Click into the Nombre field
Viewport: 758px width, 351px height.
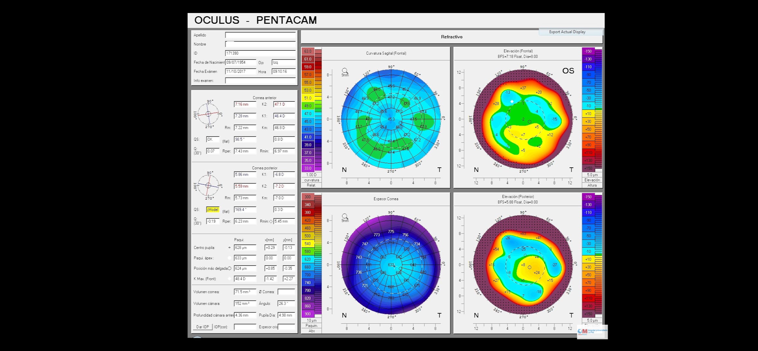(x=260, y=44)
